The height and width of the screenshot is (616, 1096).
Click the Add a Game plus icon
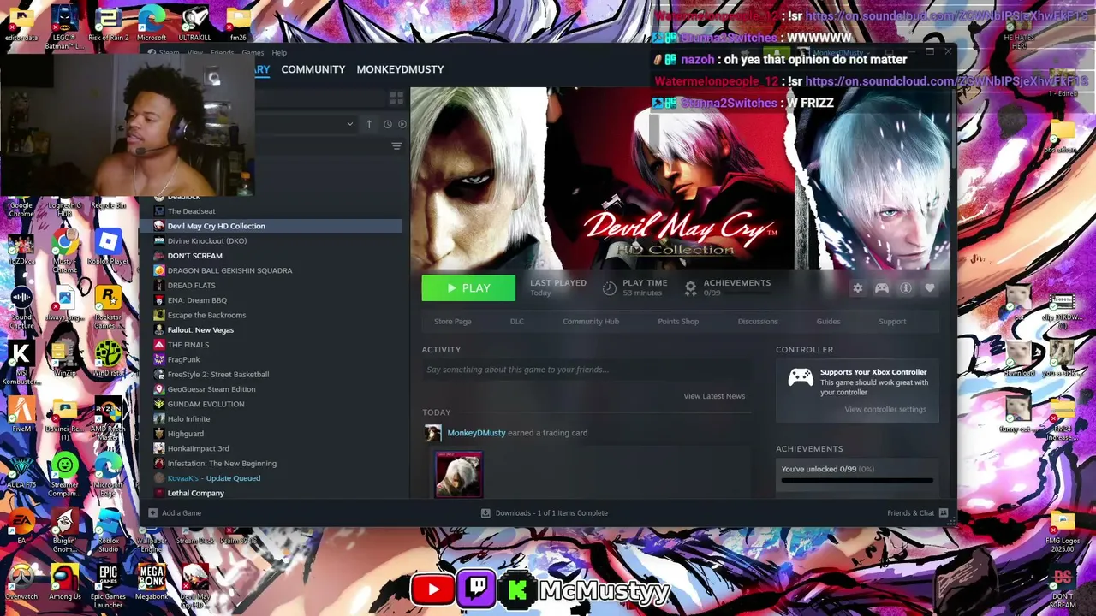[152, 513]
